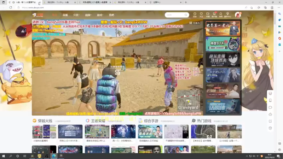283x159 pixels.
Task: Expand the 视频 dropdown menu
Action: click(x=88, y=15)
